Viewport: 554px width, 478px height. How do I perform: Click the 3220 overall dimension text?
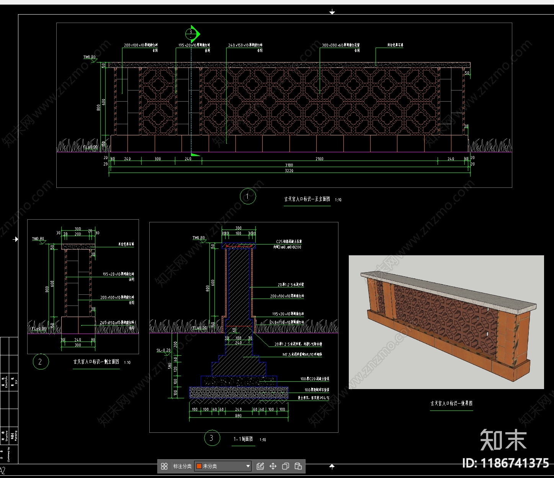pyautogui.click(x=289, y=171)
